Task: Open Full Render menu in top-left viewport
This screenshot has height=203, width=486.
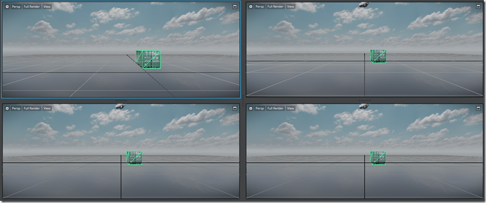Action: click(x=32, y=6)
